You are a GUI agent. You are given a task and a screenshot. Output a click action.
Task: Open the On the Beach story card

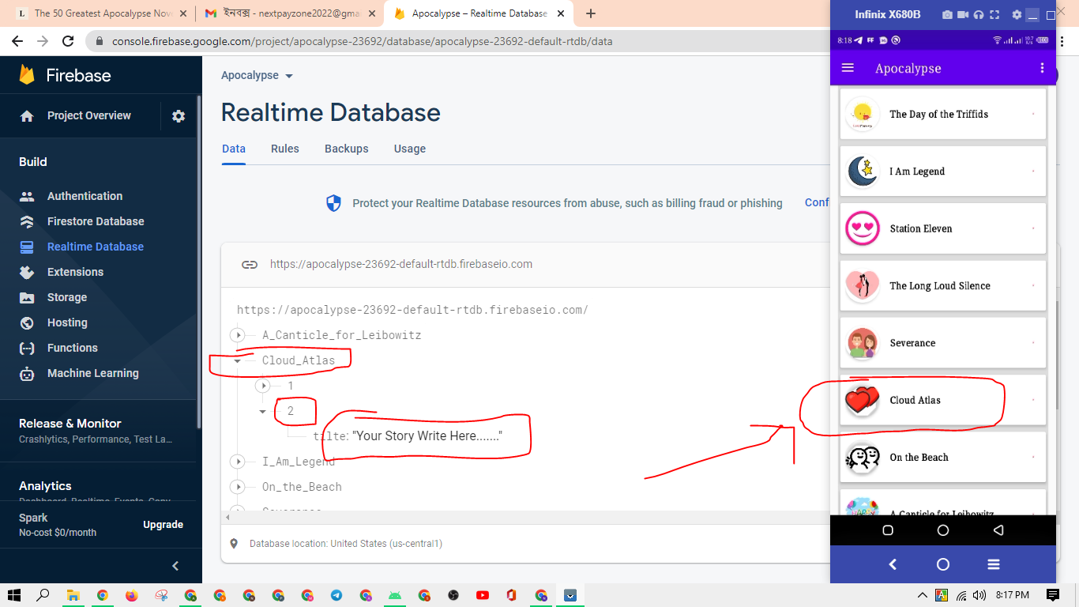pyautogui.click(x=942, y=457)
